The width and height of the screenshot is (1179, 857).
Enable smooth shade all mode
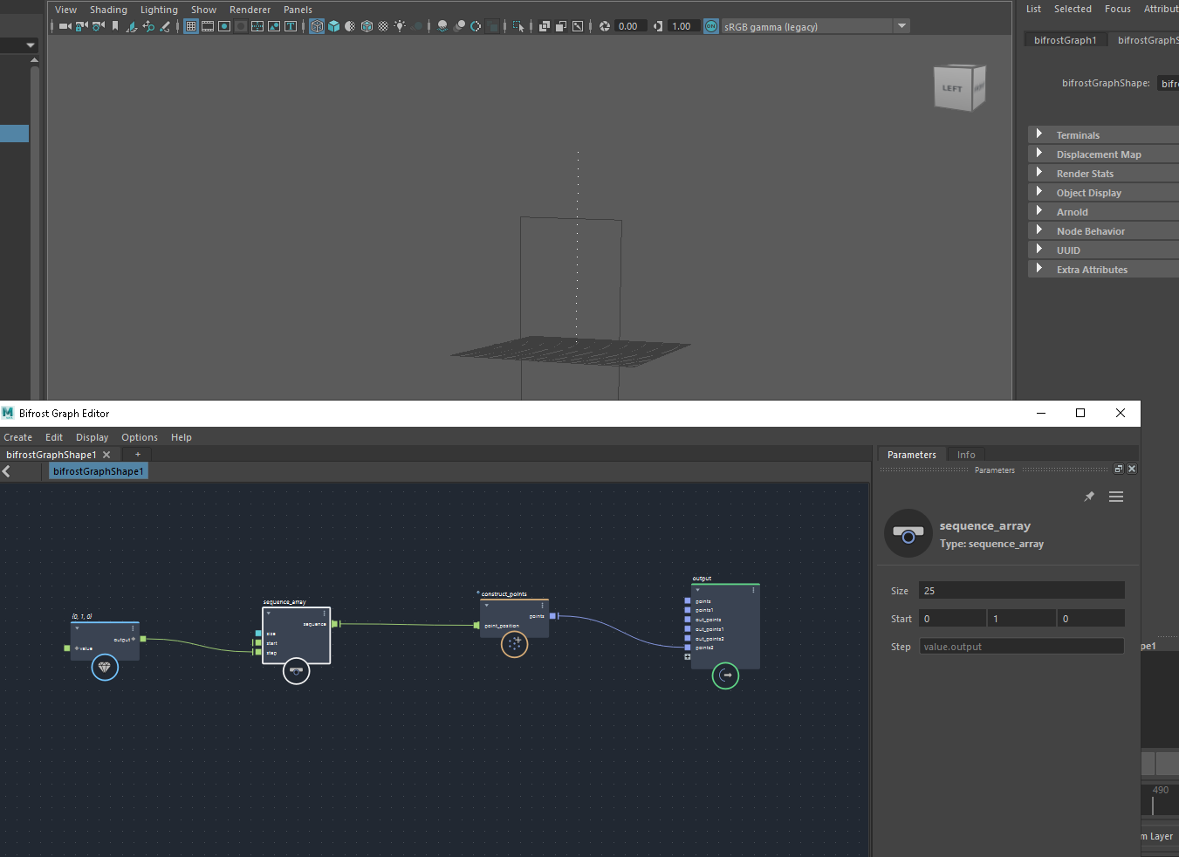(x=333, y=26)
